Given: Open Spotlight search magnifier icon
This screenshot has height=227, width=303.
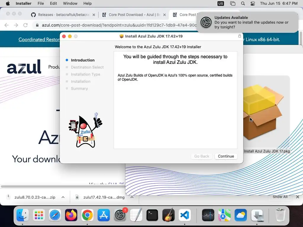Looking at the screenshot, I should point(243,4).
